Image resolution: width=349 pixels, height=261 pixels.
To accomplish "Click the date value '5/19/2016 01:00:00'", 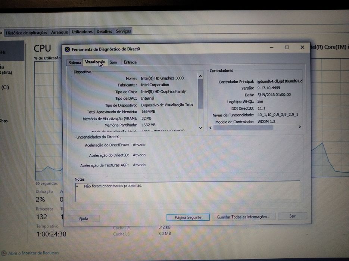I will (274, 94).
